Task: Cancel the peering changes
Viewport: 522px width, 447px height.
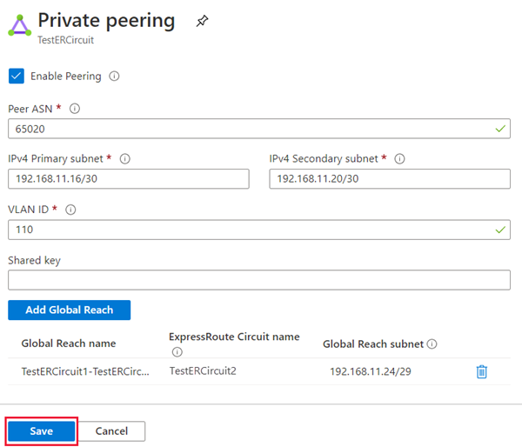Action: (x=111, y=431)
